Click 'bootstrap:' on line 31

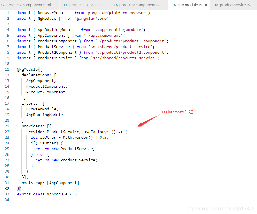point(33,183)
